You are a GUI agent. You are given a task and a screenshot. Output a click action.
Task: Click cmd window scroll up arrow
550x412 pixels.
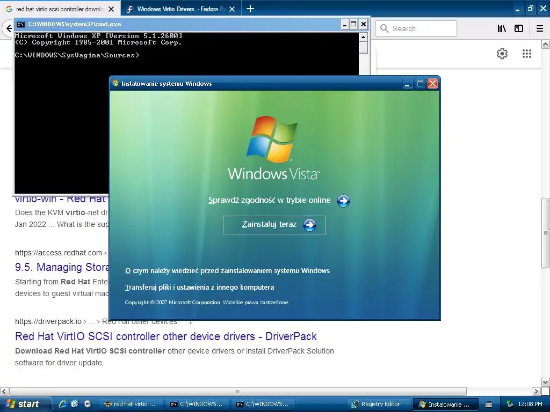[364, 37]
